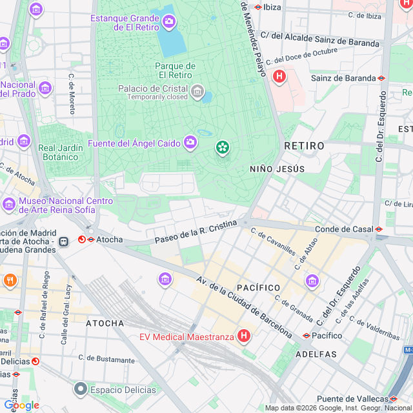413x413 pixels.
Task: Click the Estanque Grande de El Retiro camera pin
Action: pyautogui.click(x=169, y=21)
